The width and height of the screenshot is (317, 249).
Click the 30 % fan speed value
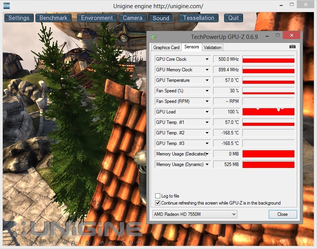click(x=227, y=91)
